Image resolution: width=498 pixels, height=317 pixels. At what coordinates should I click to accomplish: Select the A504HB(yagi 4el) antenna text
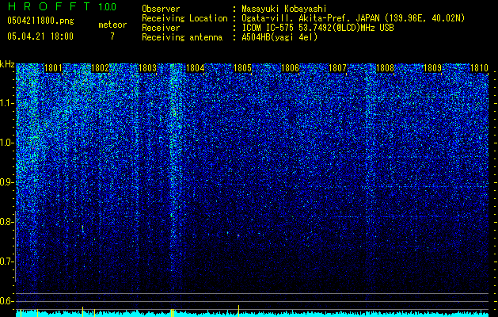(x=279, y=37)
